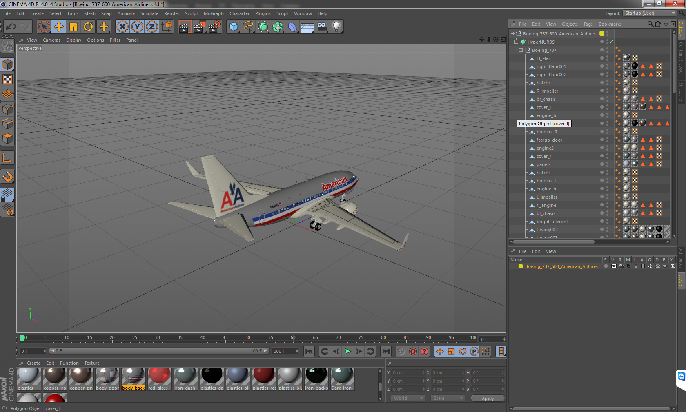686x412 pixels.
Task: Click the Apply button
Action: (x=488, y=399)
